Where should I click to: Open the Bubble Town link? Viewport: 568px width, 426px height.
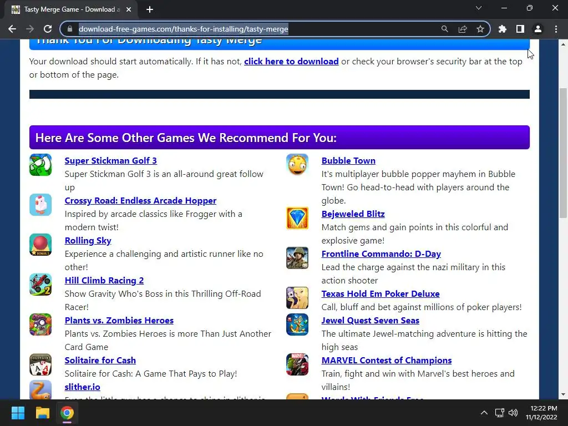pos(348,160)
